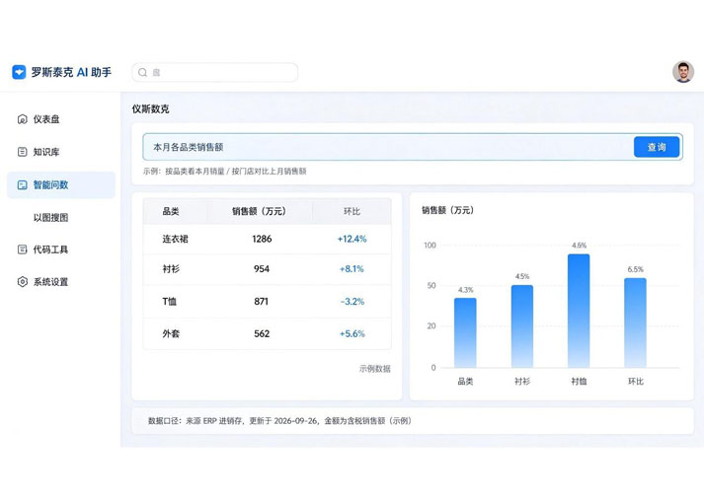Click the 环比 column header in the table
The height and width of the screenshot is (498, 704).
(352, 211)
